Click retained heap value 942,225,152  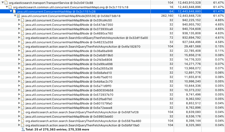(x=191, y=20)
